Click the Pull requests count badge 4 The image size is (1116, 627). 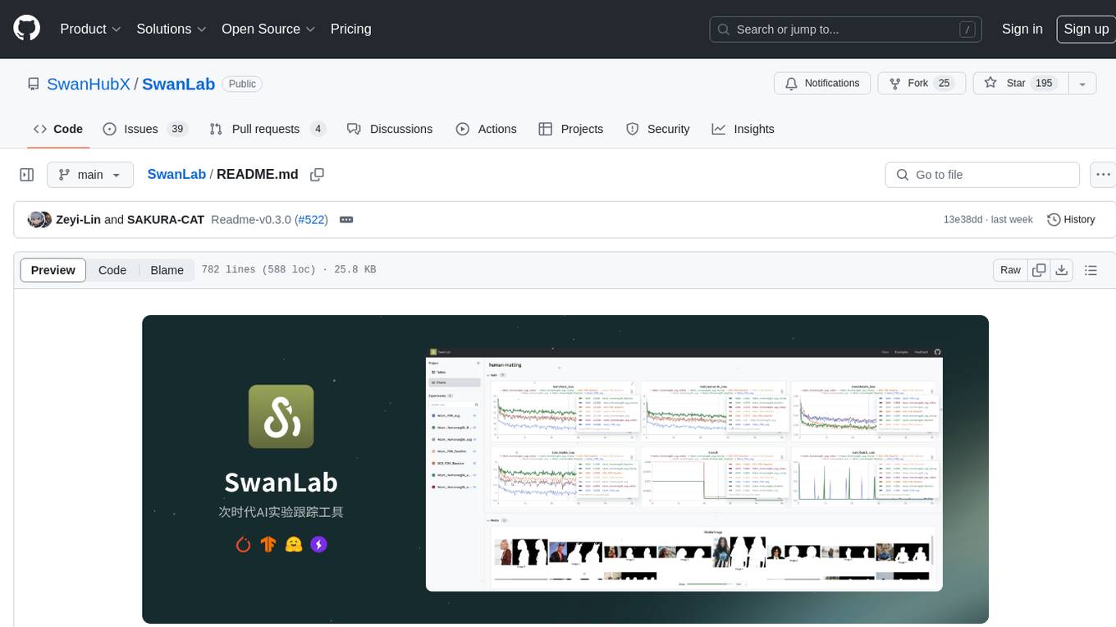[x=318, y=129]
